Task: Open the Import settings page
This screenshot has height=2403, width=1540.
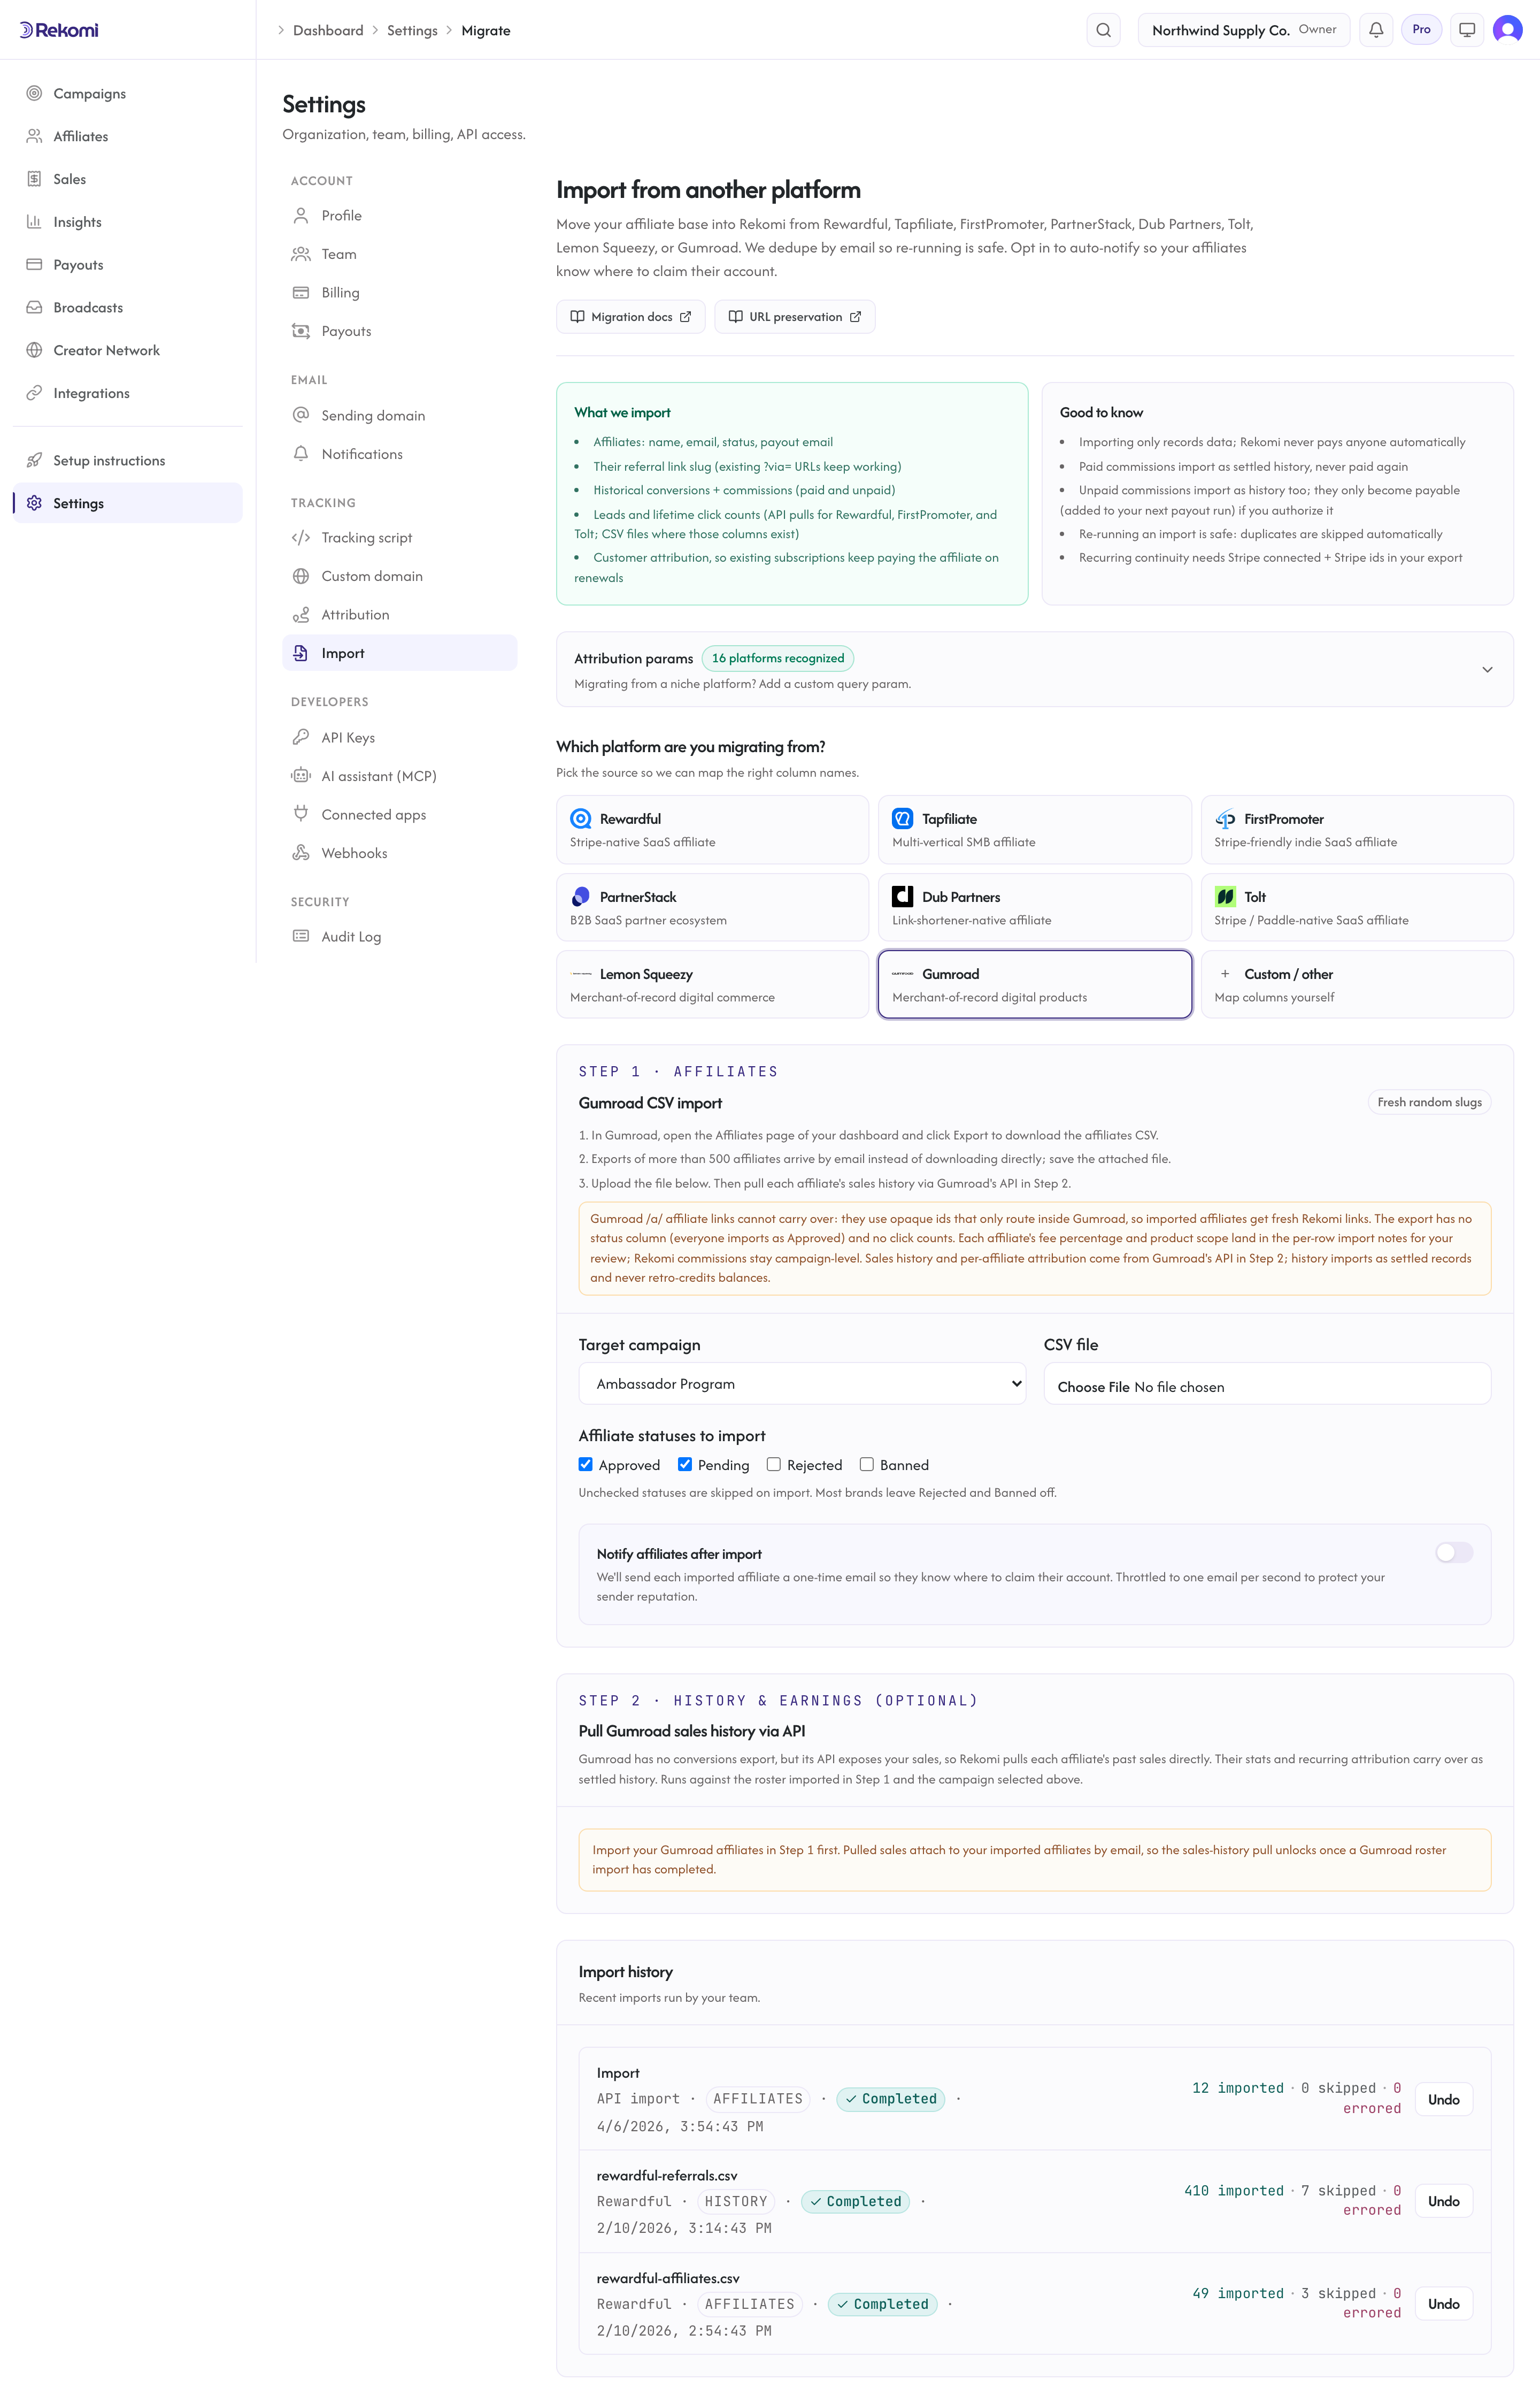Action: click(x=400, y=653)
